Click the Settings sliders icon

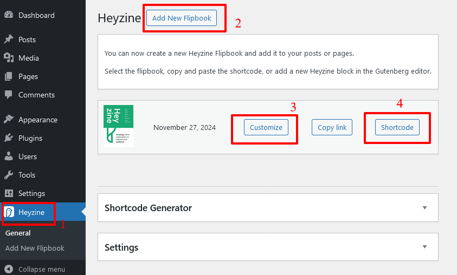coord(9,193)
